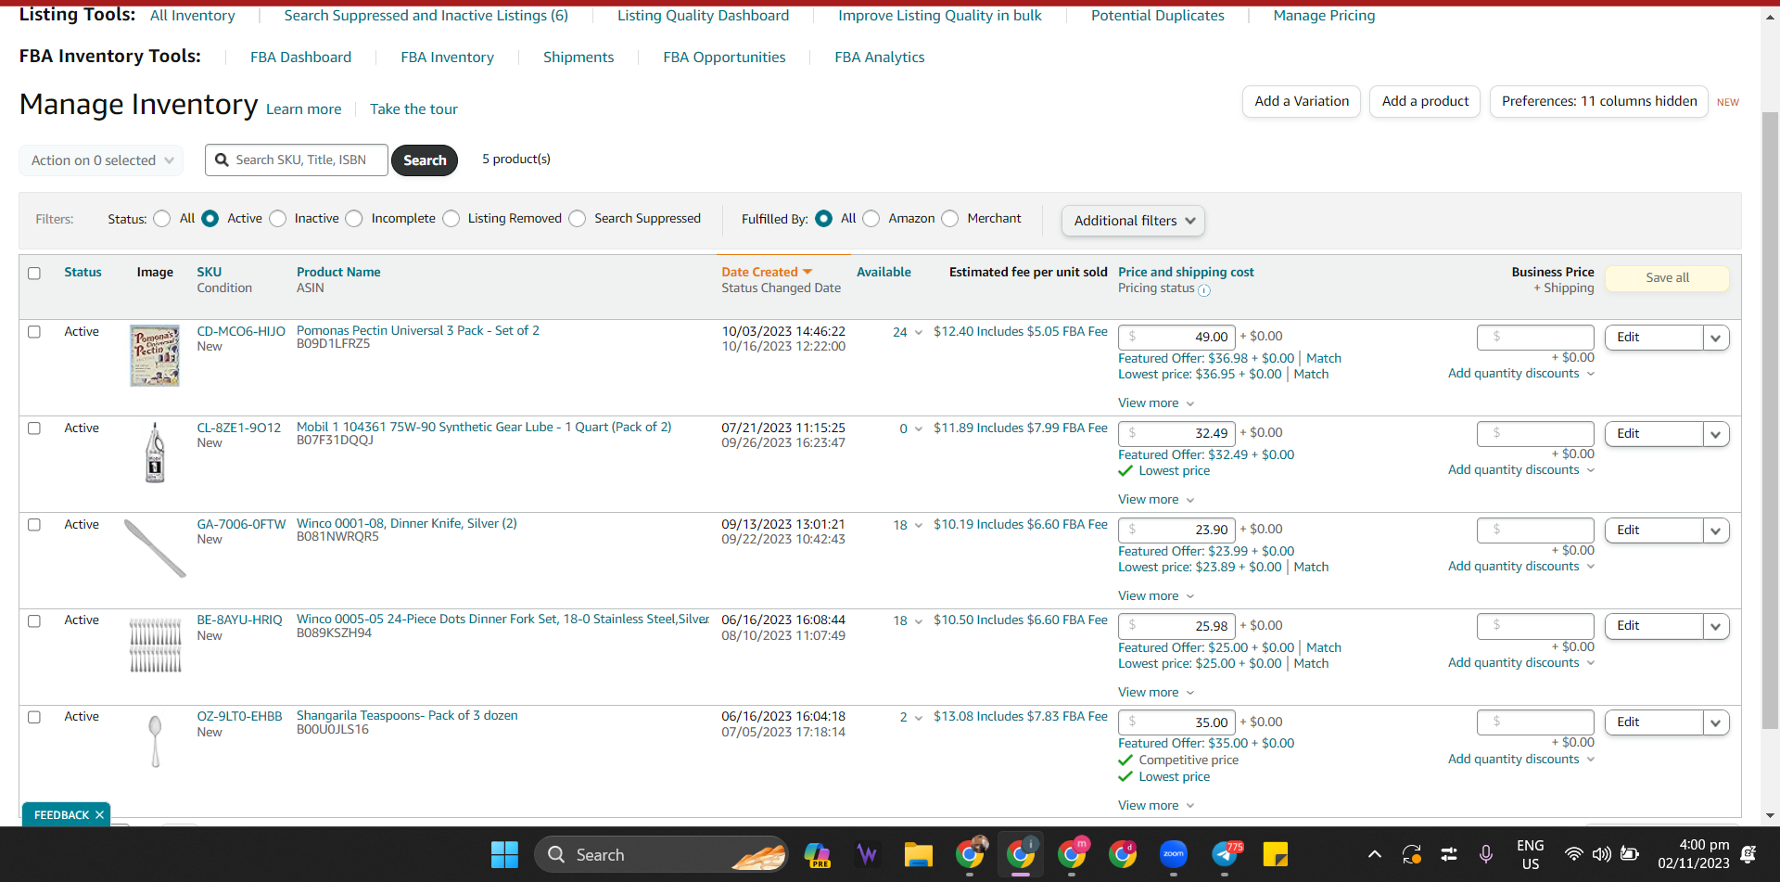
Task: Toggle the select-all checkbox in the table header
Action: 34,274
